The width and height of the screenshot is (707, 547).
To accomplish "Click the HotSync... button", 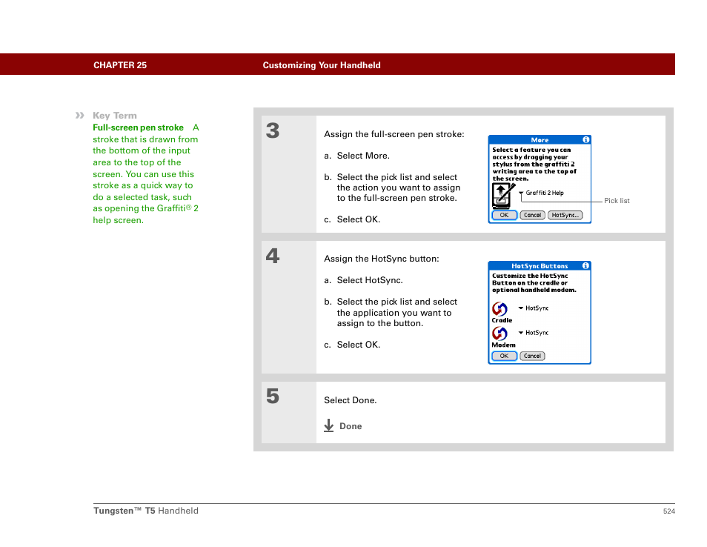I will (565, 215).
